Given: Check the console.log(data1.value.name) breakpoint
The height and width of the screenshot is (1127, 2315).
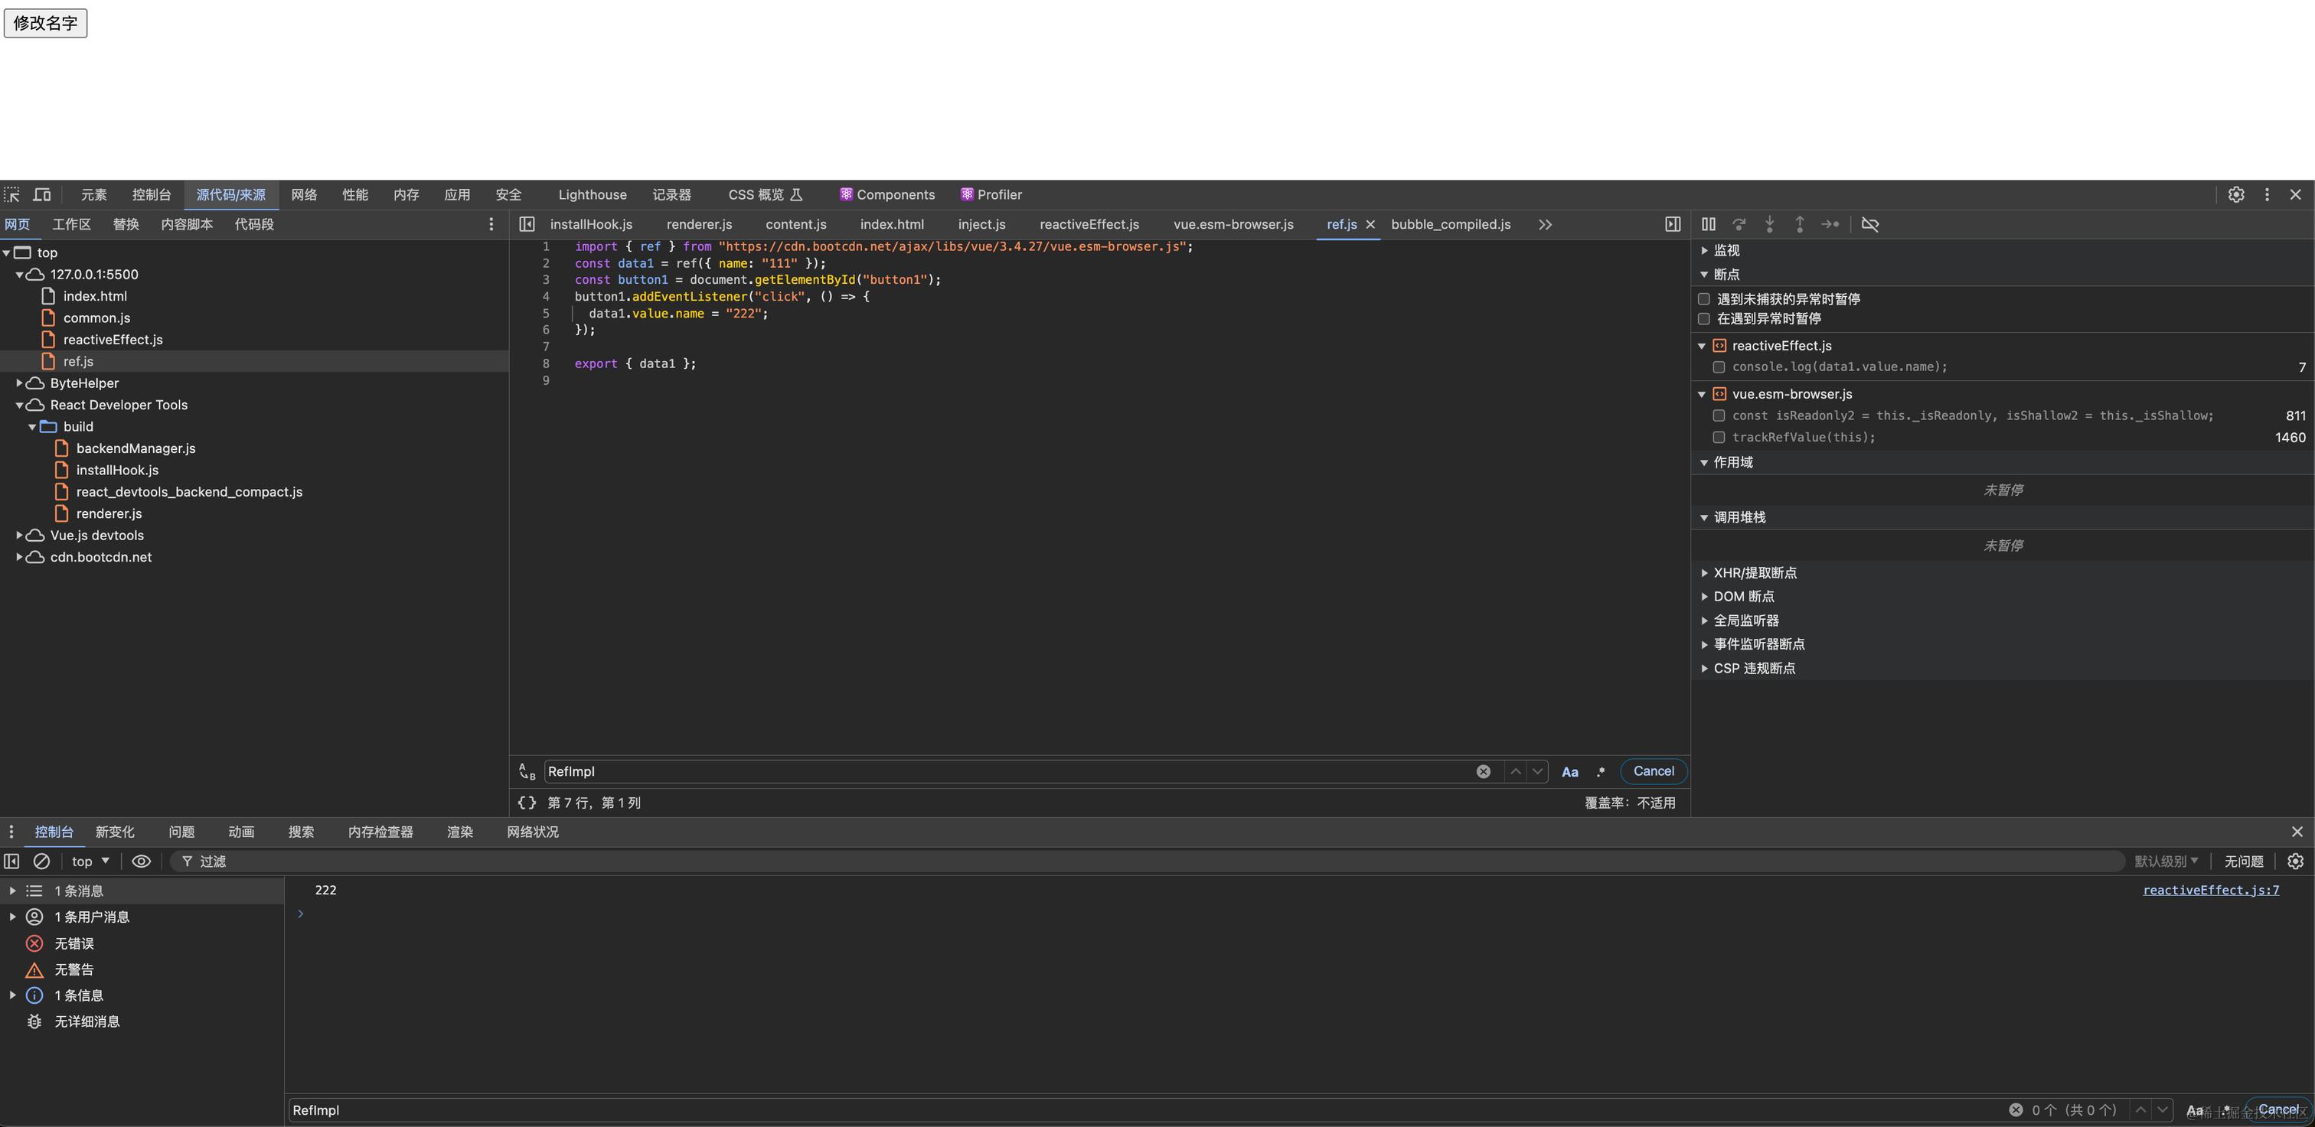Looking at the screenshot, I should click(x=1719, y=367).
